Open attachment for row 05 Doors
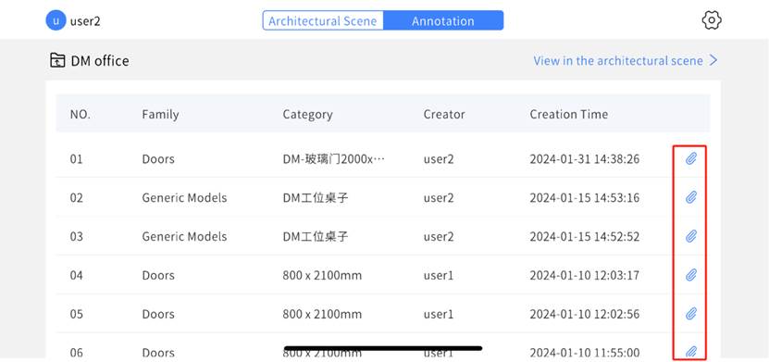Image resolution: width=769 pixels, height=362 pixels. point(691,313)
